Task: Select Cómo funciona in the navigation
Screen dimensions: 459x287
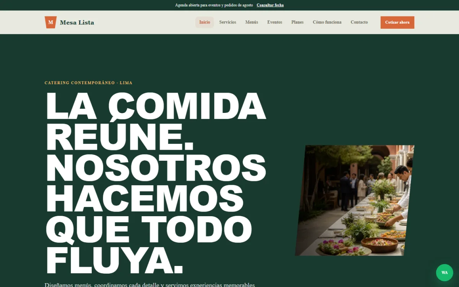Action: tap(327, 22)
